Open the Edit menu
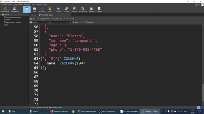Screen dimensions: 204x114 tap(6, 5)
